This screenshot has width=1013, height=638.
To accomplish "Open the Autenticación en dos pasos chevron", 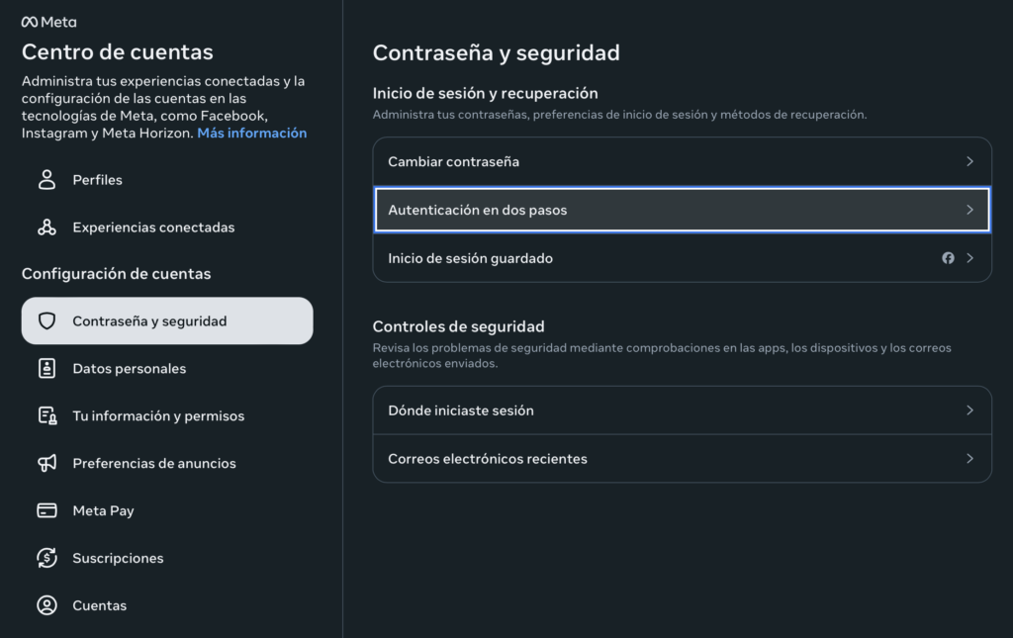I will click(969, 210).
